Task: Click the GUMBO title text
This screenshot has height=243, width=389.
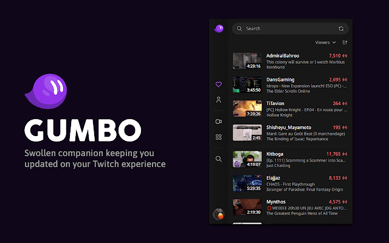Action: pyautogui.click(x=83, y=130)
